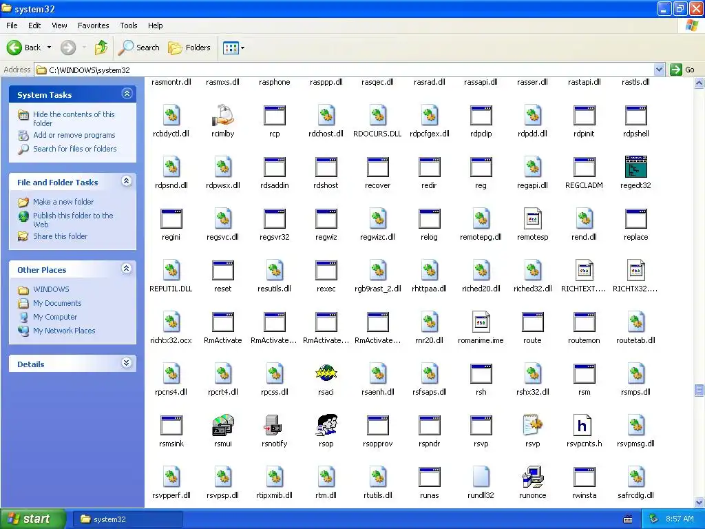Select the riched20.dll file icon
This screenshot has height=529, width=705.
click(481, 270)
